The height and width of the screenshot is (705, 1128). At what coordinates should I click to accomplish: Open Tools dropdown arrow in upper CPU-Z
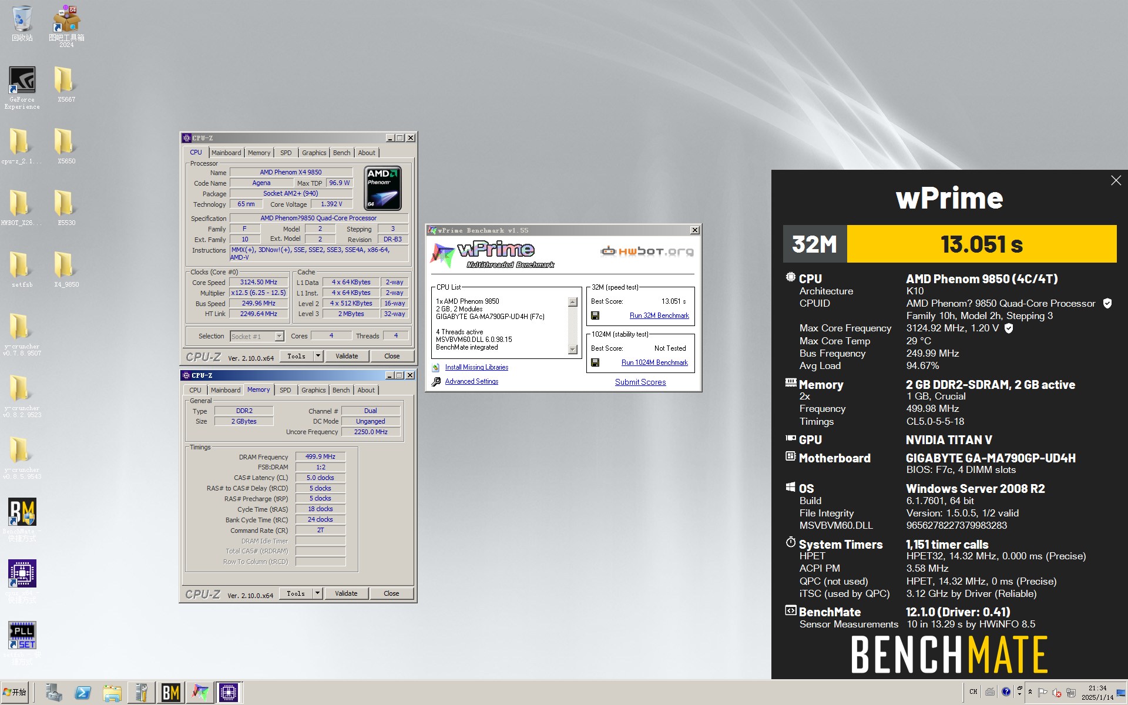click(318, 356)
